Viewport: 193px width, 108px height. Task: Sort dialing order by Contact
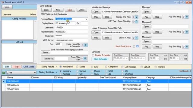[x=77, y=71]
